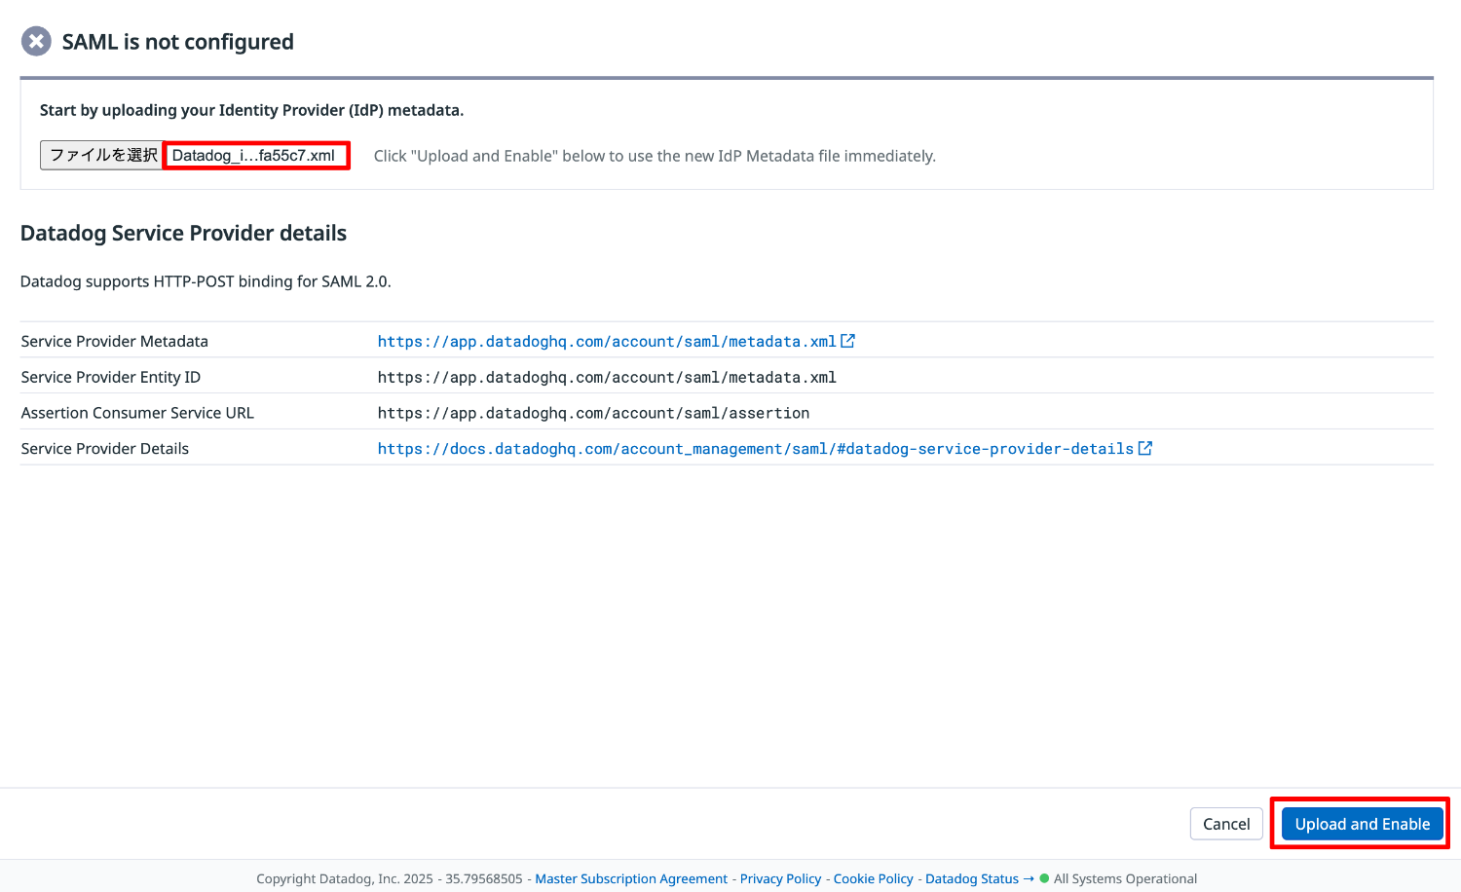Click external-link icon beside Service Provider Details docs
Screen dimensions: 1461x892
[1145, 448]
